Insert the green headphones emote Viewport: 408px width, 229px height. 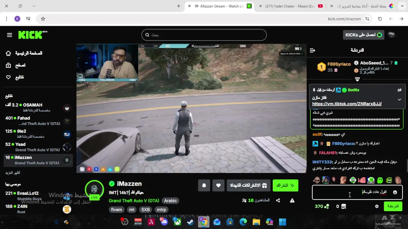353,180
